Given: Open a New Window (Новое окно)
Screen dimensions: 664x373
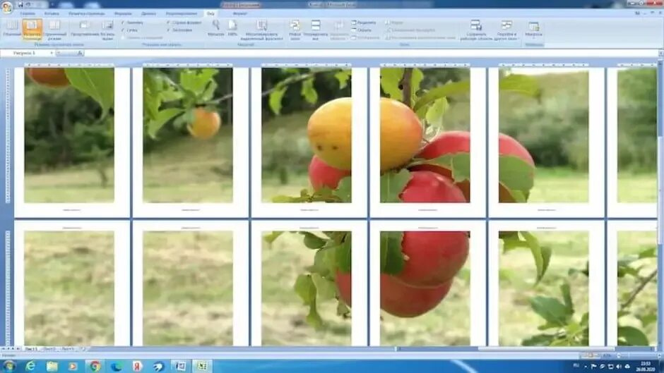Looking at the screenshot, I should click(295, 30).
